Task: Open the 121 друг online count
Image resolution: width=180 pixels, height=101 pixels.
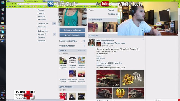Action: tap(63, 90)
